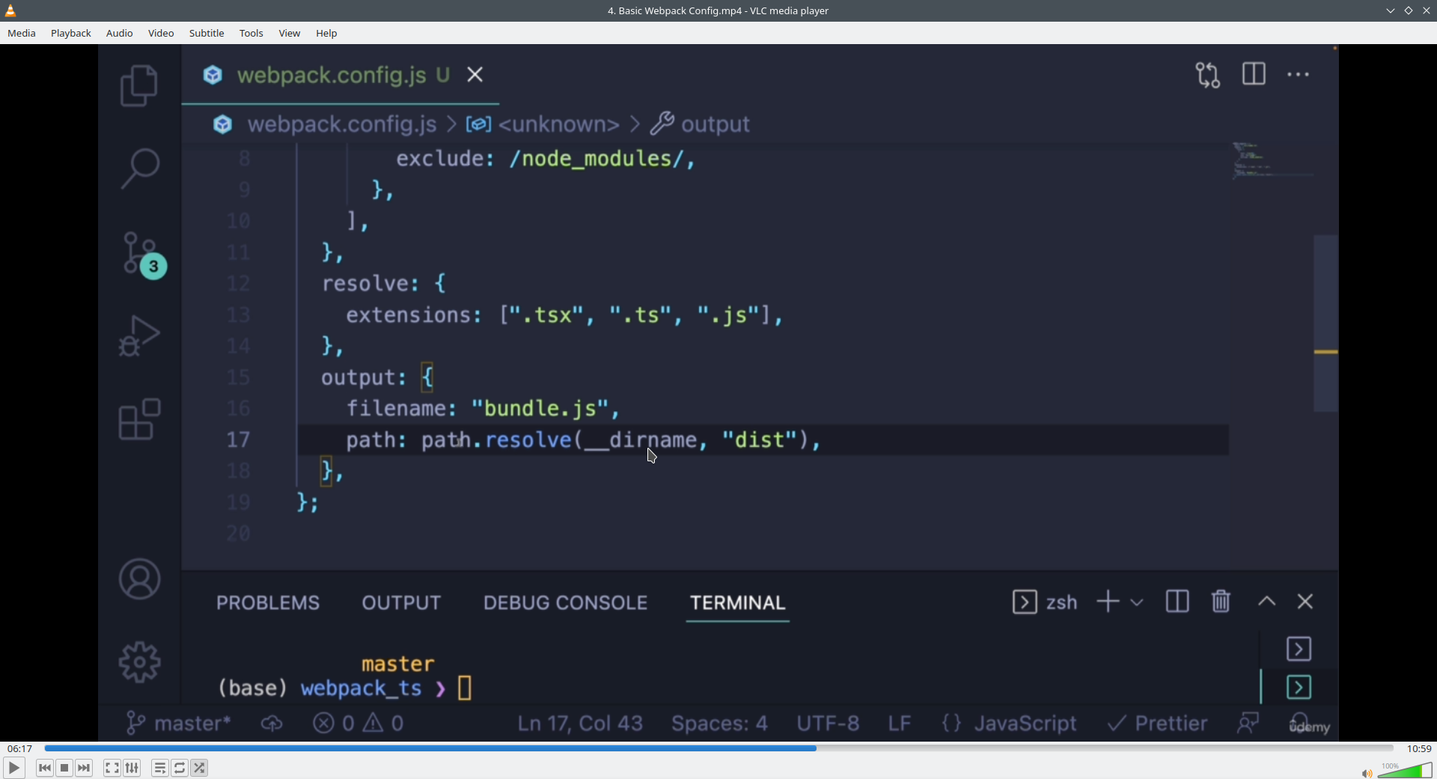Image resolution: width=1437 pixels, height=779 pixels.
Task: Open the Playback menu
Action: [71, 33]
